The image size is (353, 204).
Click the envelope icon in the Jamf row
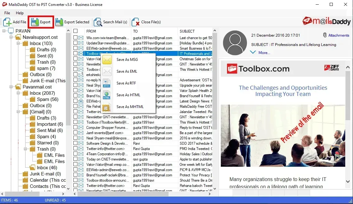81,133
